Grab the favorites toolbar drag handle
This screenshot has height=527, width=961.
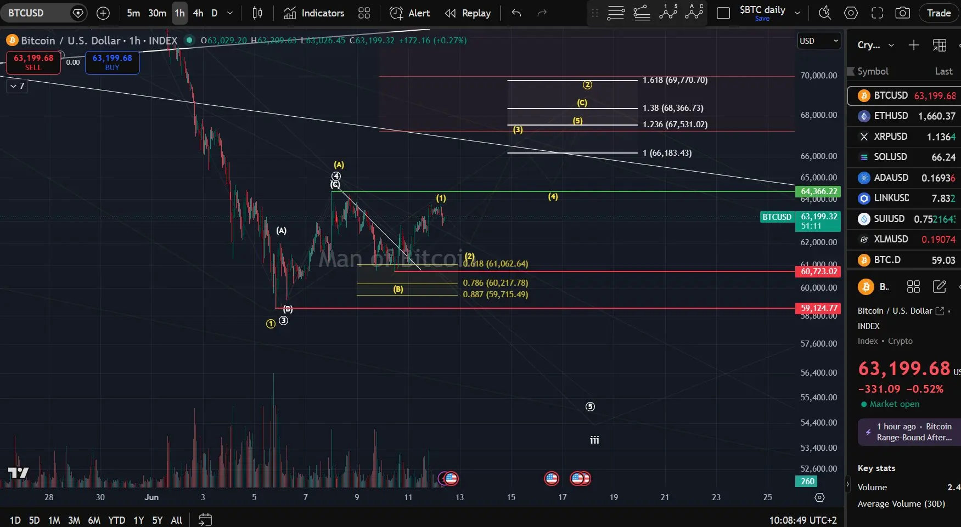[x=594, y=13]
